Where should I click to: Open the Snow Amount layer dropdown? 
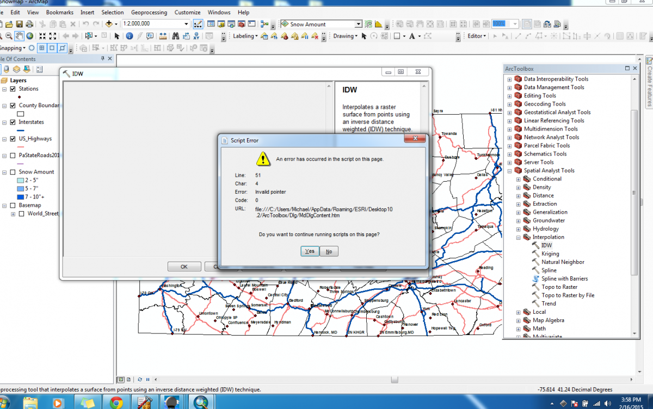[359, 24]
